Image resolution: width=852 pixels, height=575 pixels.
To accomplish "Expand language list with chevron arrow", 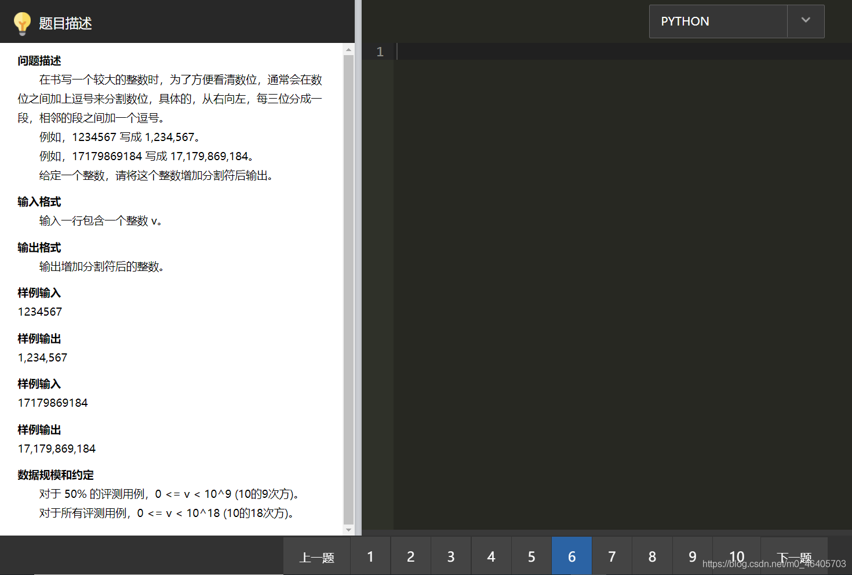I will [x=806, y=20].
